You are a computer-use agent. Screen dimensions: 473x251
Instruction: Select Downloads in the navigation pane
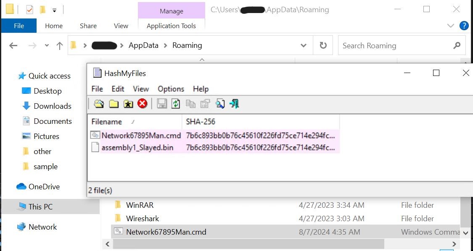pyautogui.click(x=53, y=106)
